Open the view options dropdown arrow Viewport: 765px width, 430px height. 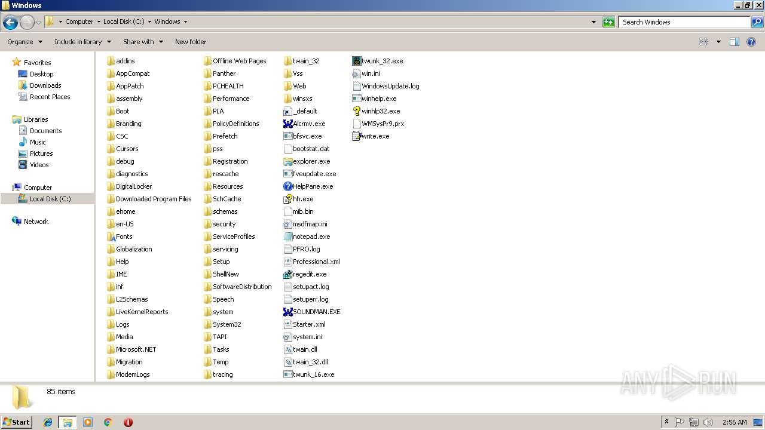[x=718, y=42]
